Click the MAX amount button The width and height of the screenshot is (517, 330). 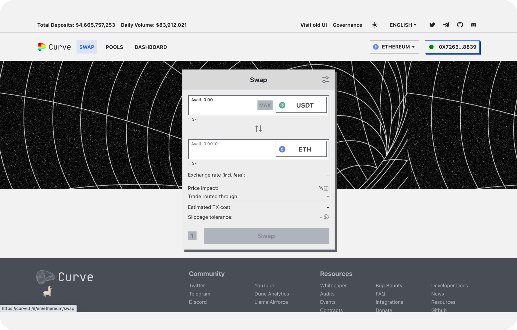click(265, 105)
